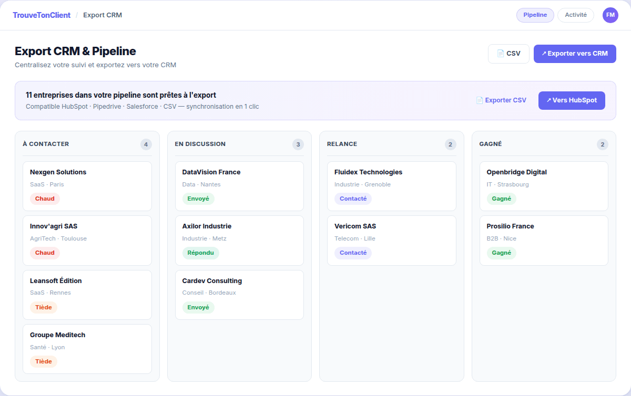Viewport: 631px width, 396px height.
Task: Click the Contacté tag on Vericom SAS
Action: [353, 253]
